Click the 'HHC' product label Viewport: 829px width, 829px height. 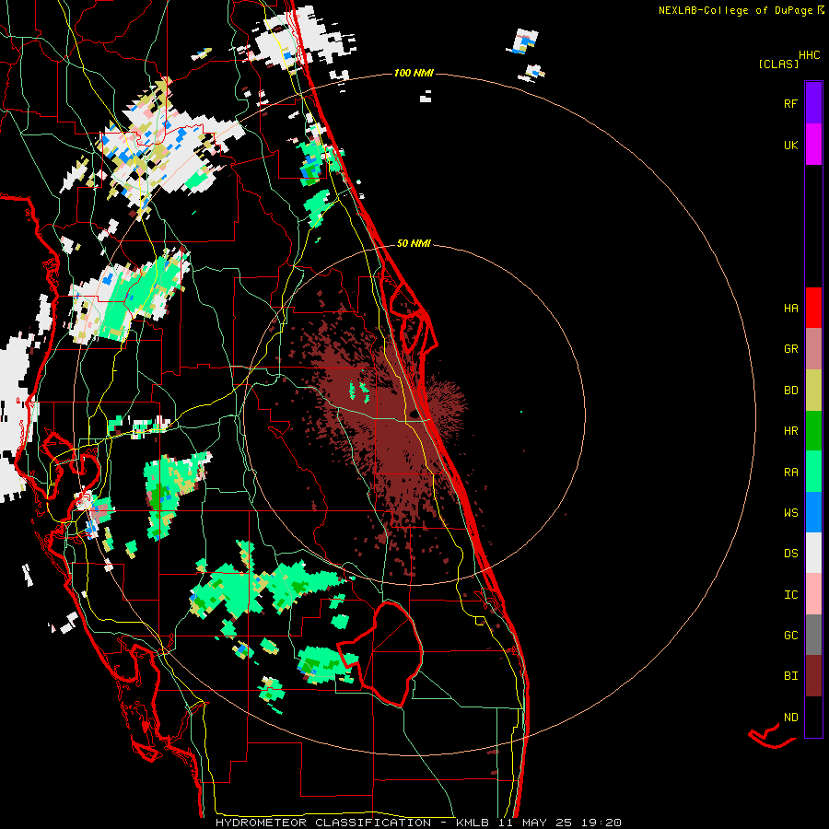click(810, 55)
